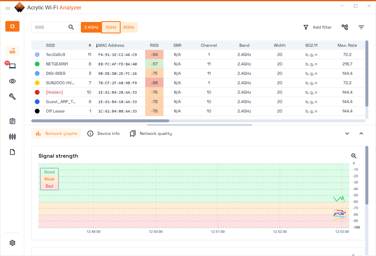376x256 pixels.
Task: Collapse the lower panel with down chevron
Action: click(x=347, y=134)
